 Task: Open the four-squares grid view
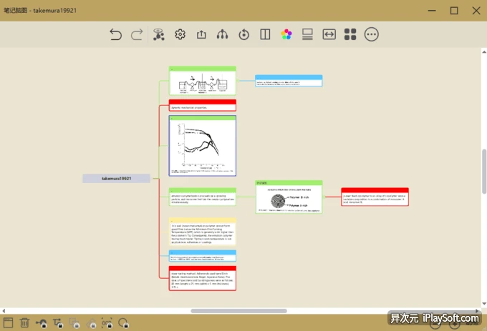pyautogui.click(x=350, y=34)
